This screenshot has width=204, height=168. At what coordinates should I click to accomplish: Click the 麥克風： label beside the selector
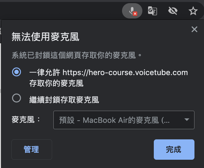26,120
